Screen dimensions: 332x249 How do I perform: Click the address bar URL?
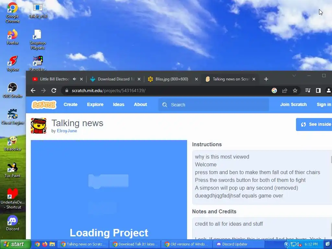click(108, 91)
